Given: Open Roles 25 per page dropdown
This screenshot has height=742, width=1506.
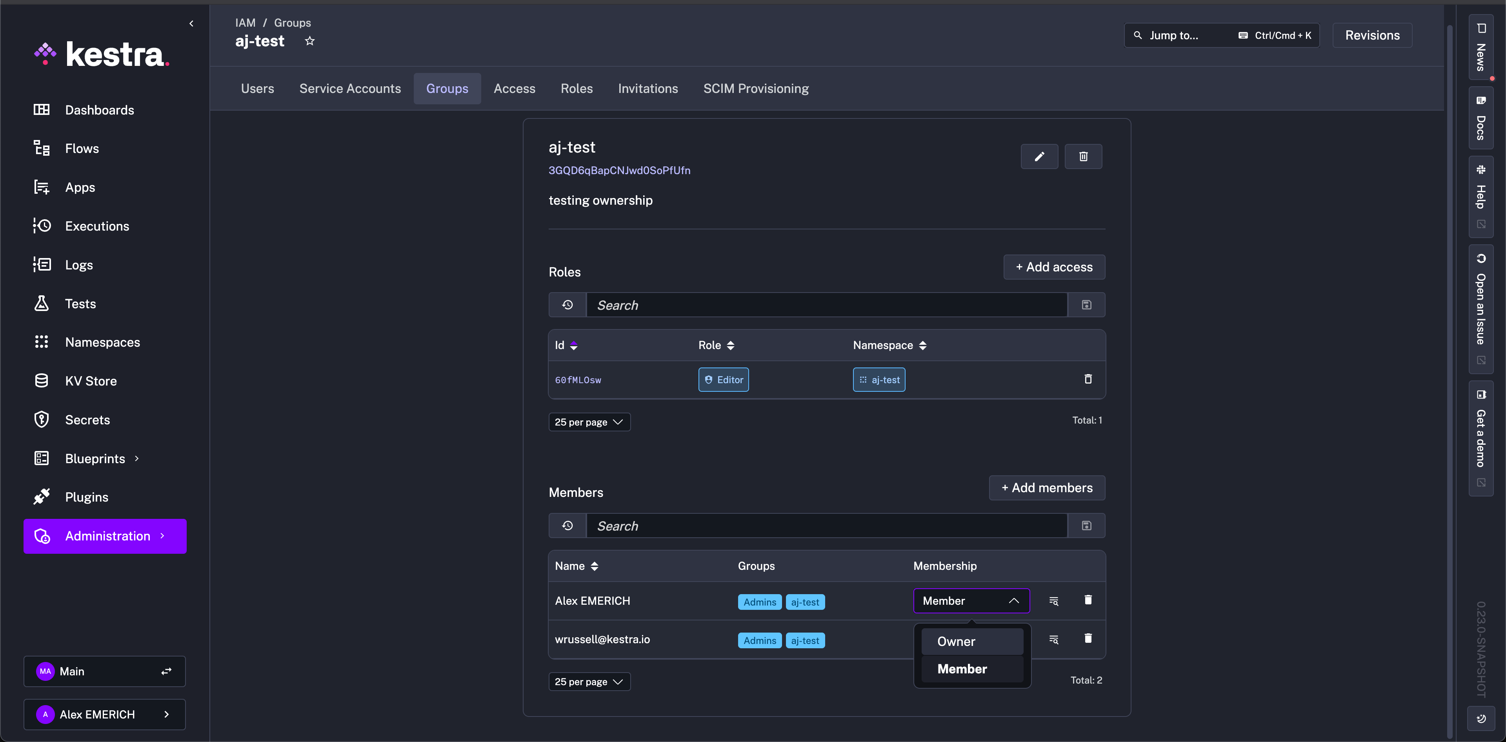Looking at the screenshot, I should pos(589,422).
